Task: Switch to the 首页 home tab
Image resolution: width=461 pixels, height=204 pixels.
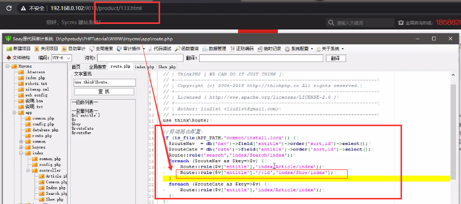Action: 76,67
